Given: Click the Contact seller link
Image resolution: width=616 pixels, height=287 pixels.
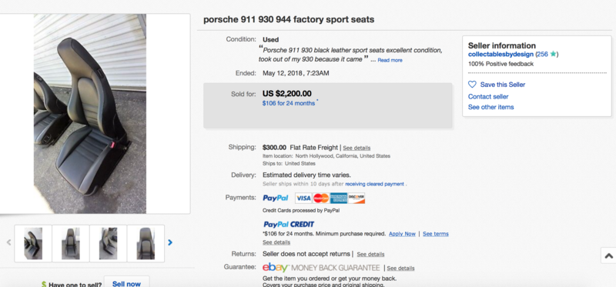Looking at the screenshot, I should pos(488,97).
